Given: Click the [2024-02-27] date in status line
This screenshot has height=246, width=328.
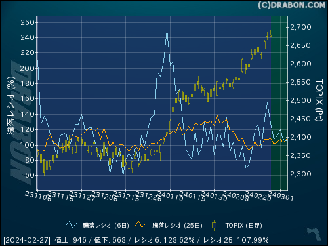Looking at the screenshot, I should [x=27, y=240].
